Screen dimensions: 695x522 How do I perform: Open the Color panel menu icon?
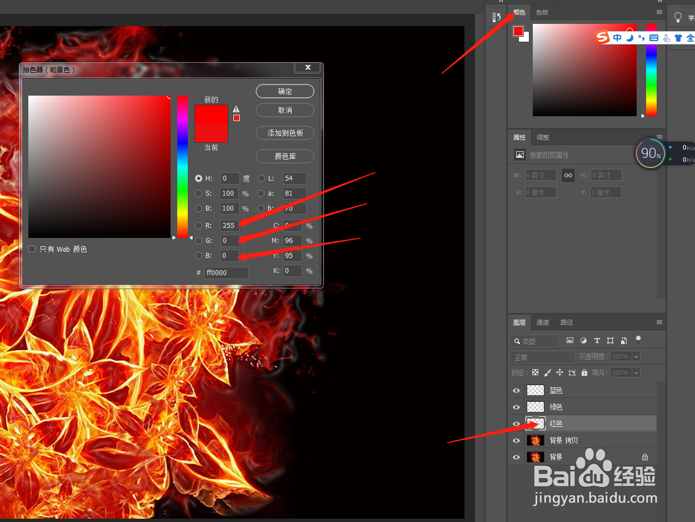point(659,12)
